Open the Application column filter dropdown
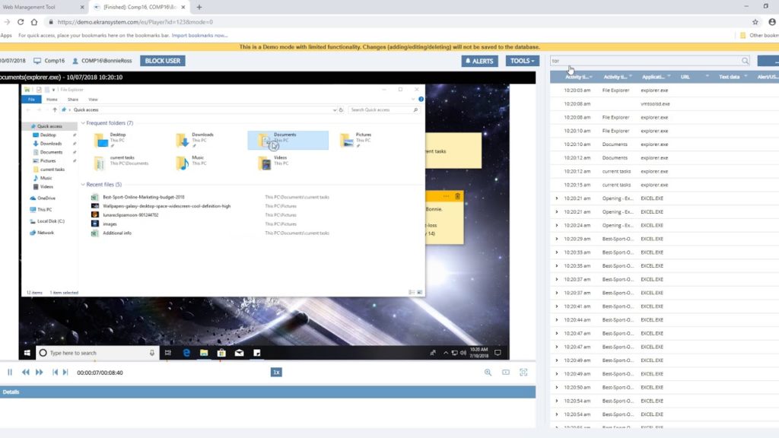Viewport: 779px width, 438px height. pyautogui.click(x=669, y=77)
